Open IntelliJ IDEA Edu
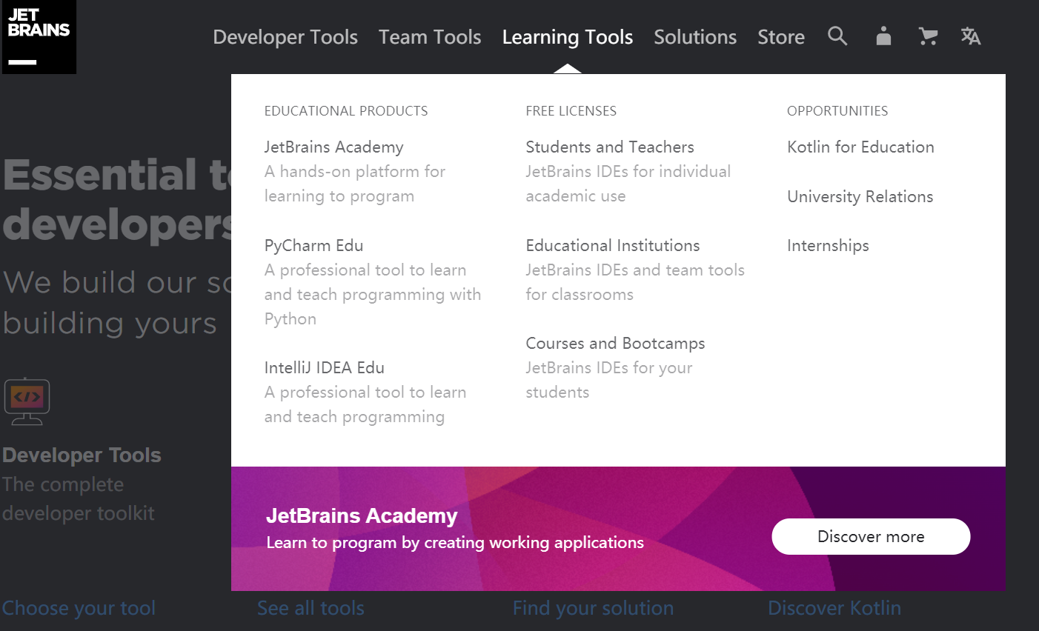1039x631 pixels. click(325, 367)
